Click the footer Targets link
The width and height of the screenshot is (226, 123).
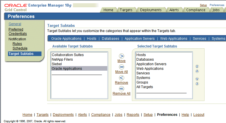(43, 115)
